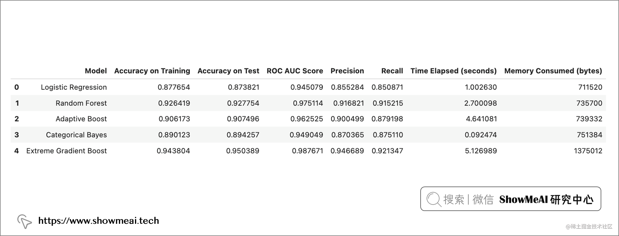The height and width of the screenshot is (236, 619).
Task: Click memory consumed value 735700
Action: 589,103
